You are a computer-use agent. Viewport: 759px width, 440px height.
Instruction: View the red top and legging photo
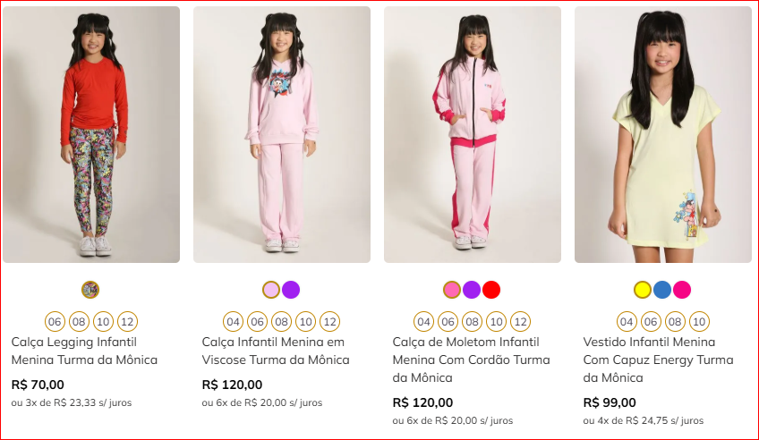[91, 134]
